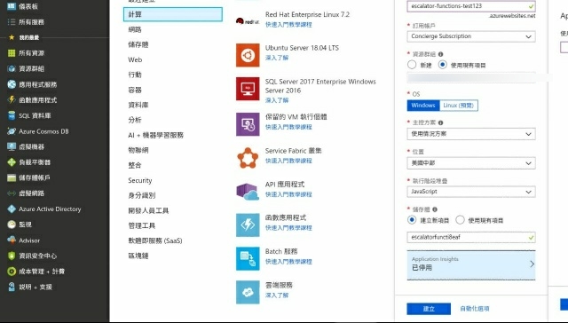
Task: Select the 儲存體 category
Action: coord(138,44)
